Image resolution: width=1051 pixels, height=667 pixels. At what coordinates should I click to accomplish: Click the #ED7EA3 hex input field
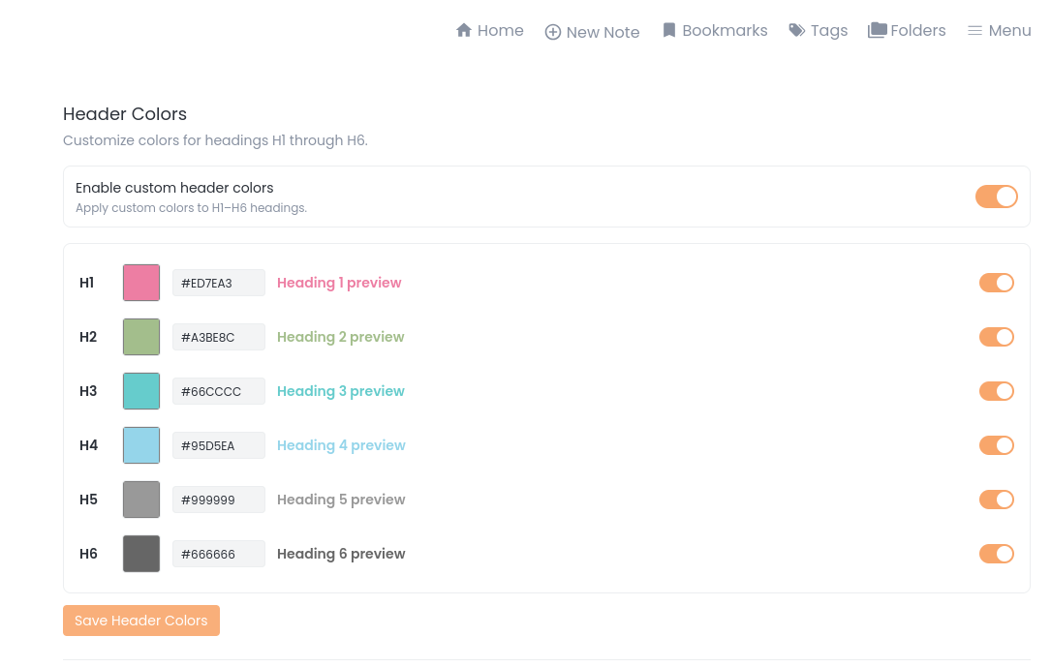219,283
